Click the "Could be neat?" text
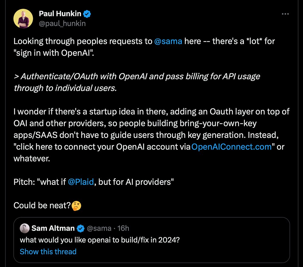Viewport: 303px width, 267px height. (x=42, y=206)
